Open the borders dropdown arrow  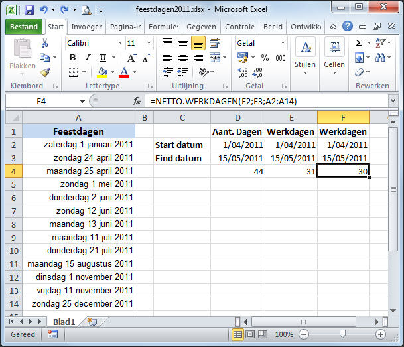click(x=84, y=72)
